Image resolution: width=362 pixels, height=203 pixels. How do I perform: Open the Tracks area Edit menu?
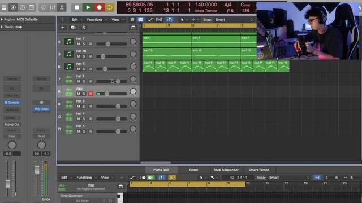76,20
